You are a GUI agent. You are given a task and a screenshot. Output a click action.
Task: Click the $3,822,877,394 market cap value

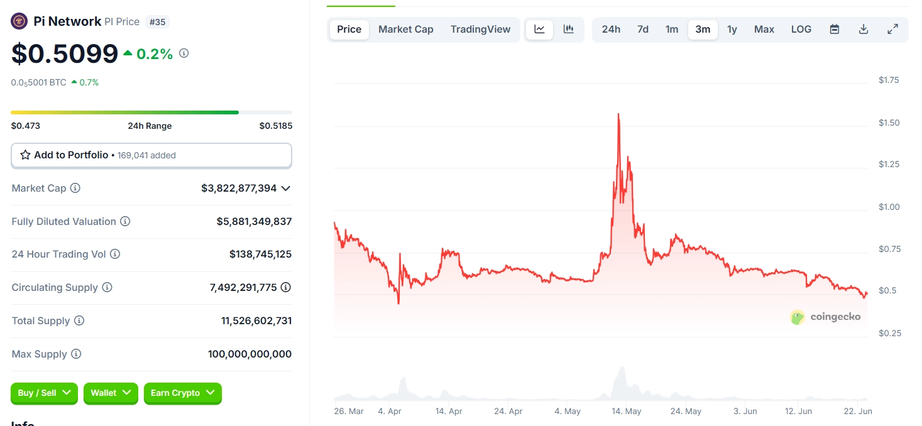click(239, 188)
